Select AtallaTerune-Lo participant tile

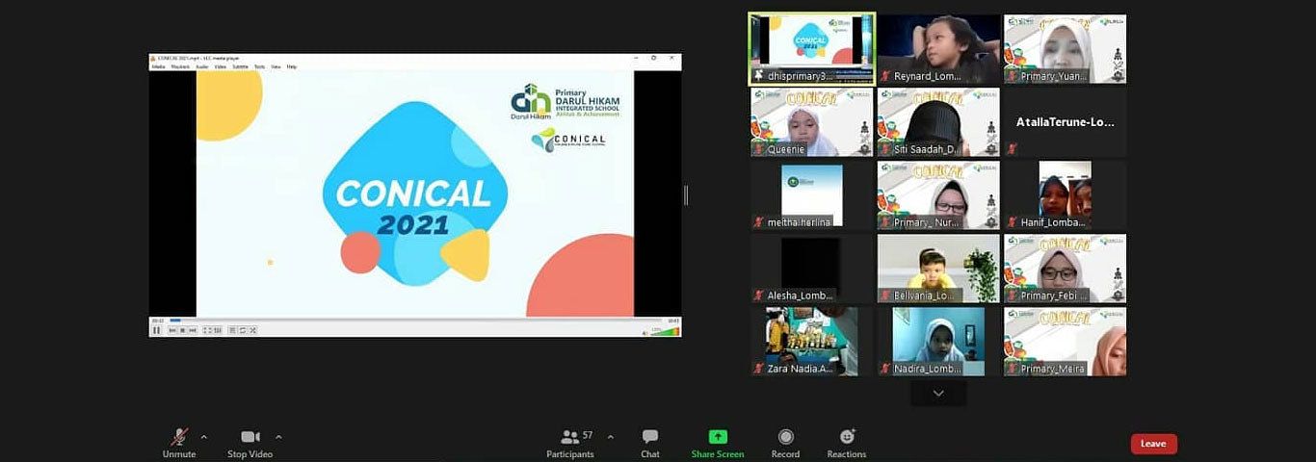click(1065, 122)
